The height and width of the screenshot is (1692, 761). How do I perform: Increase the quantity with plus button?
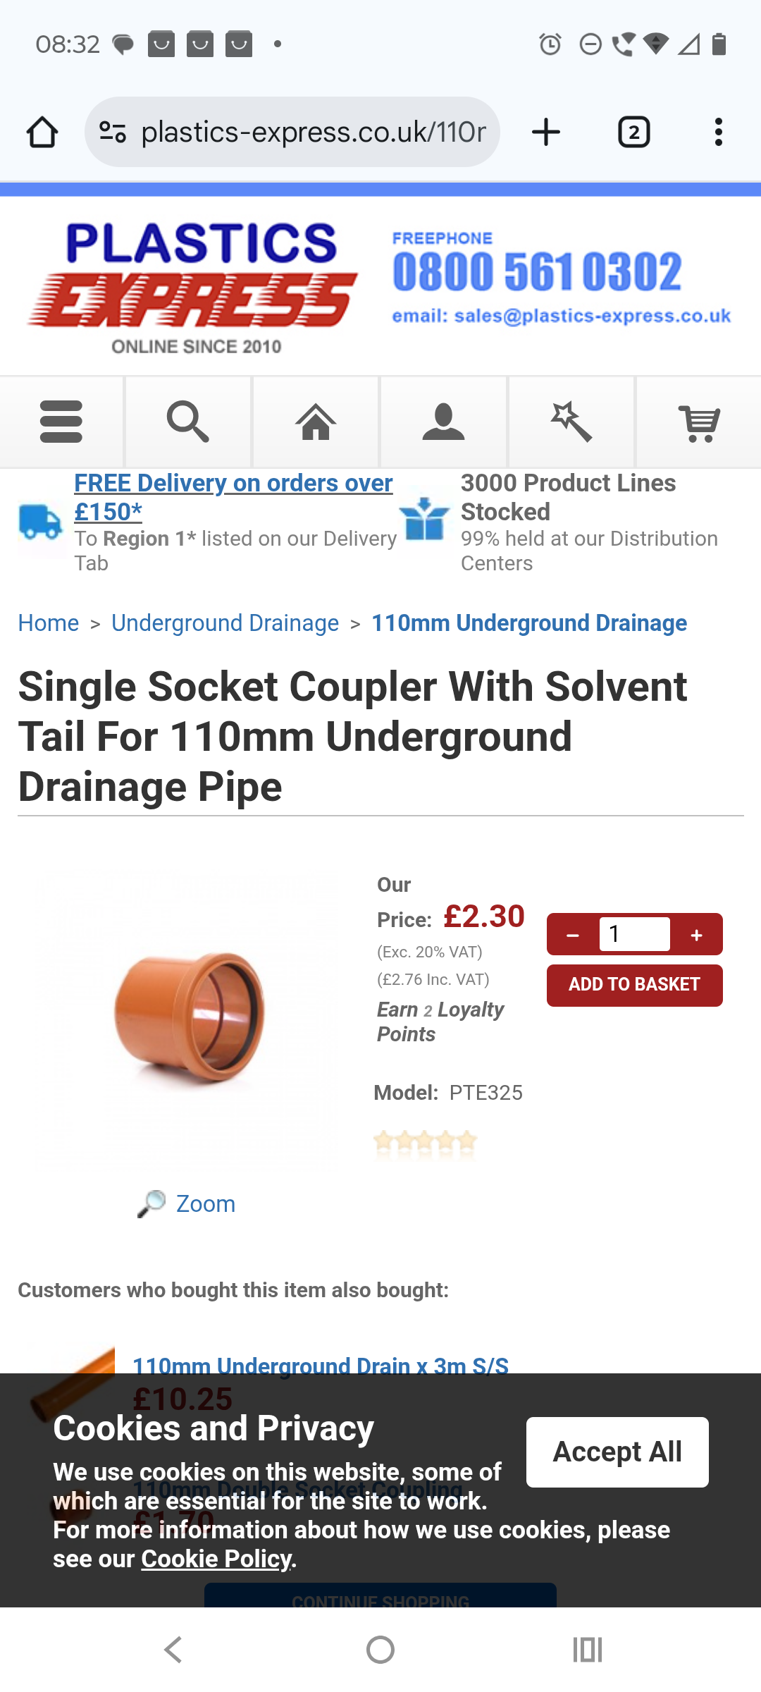pos(696,935)
